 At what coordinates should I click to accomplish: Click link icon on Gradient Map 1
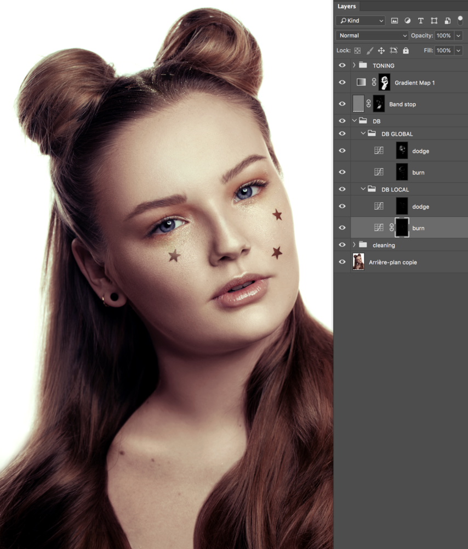coord(374,82)
